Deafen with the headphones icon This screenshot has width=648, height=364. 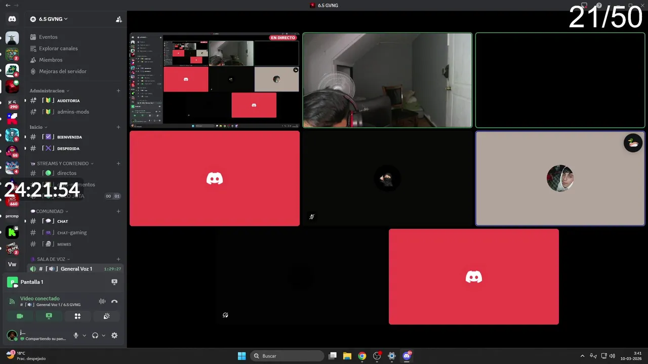click(x=95, y=335)
